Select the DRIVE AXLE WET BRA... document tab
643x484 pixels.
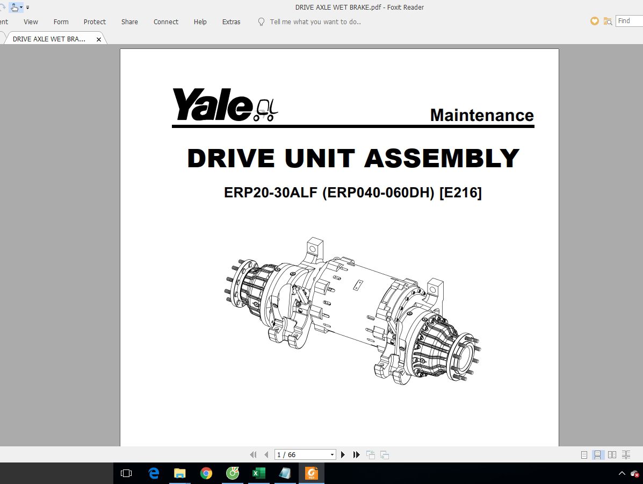tap(49, 39)
